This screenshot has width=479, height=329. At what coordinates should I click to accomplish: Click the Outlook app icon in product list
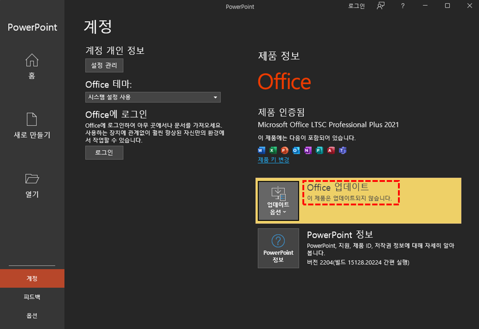pos(296,150)
